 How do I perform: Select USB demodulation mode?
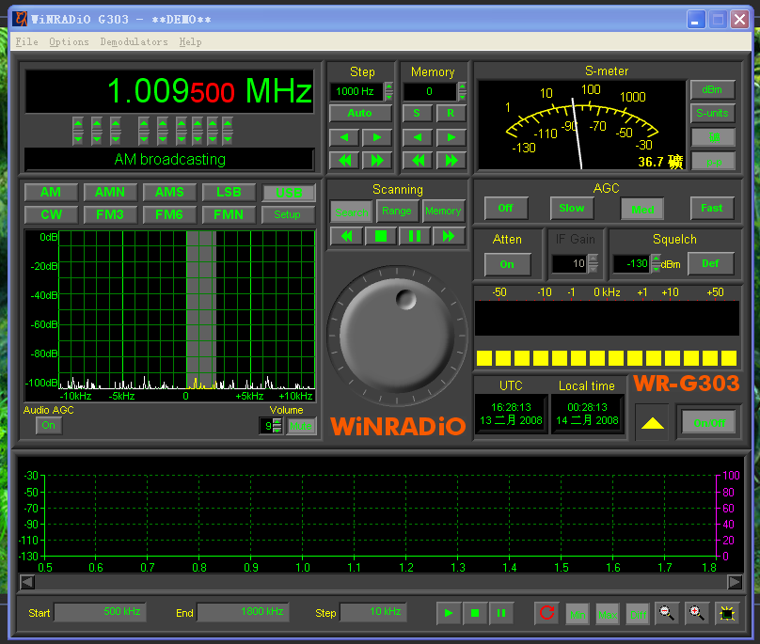[x=289, y=193]
